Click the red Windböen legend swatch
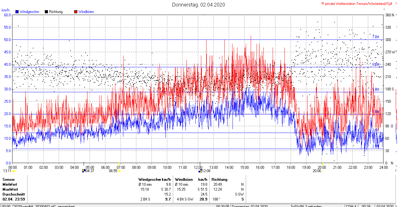 (76, 12)
